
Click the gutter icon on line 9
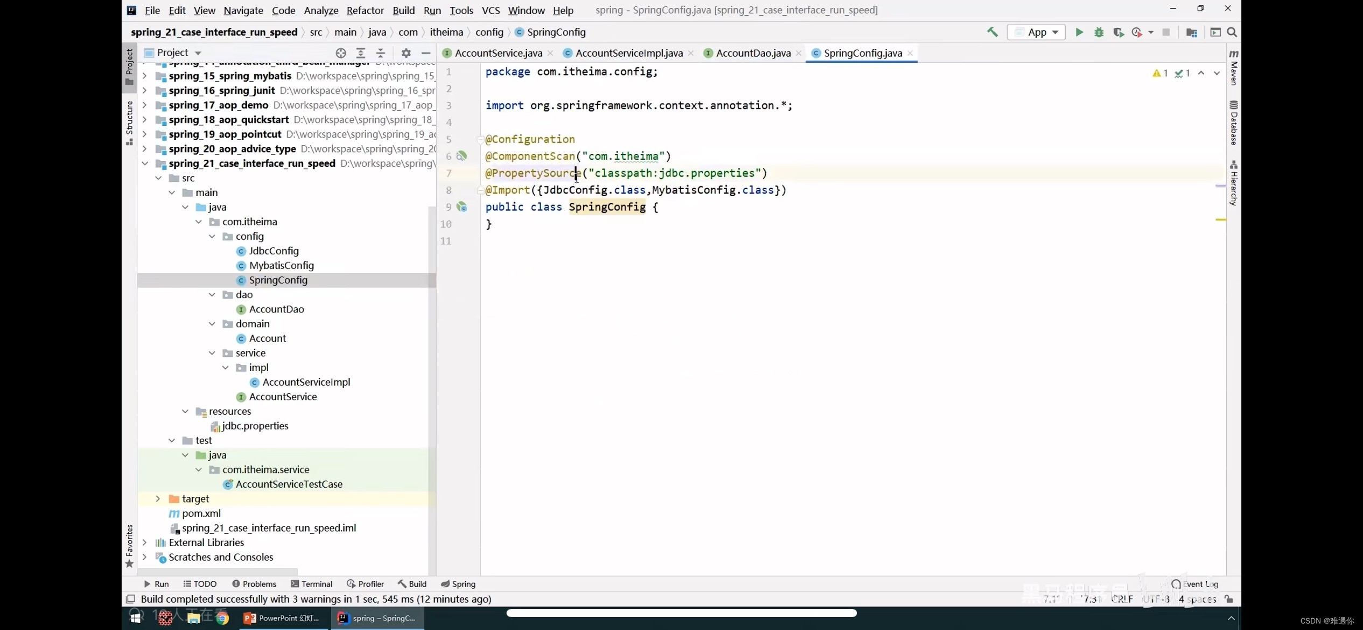click(461, 207)
